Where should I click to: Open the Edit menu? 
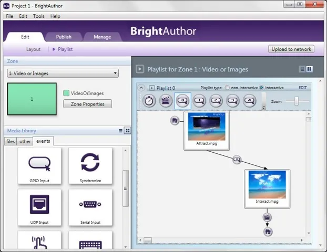point(23,16)
